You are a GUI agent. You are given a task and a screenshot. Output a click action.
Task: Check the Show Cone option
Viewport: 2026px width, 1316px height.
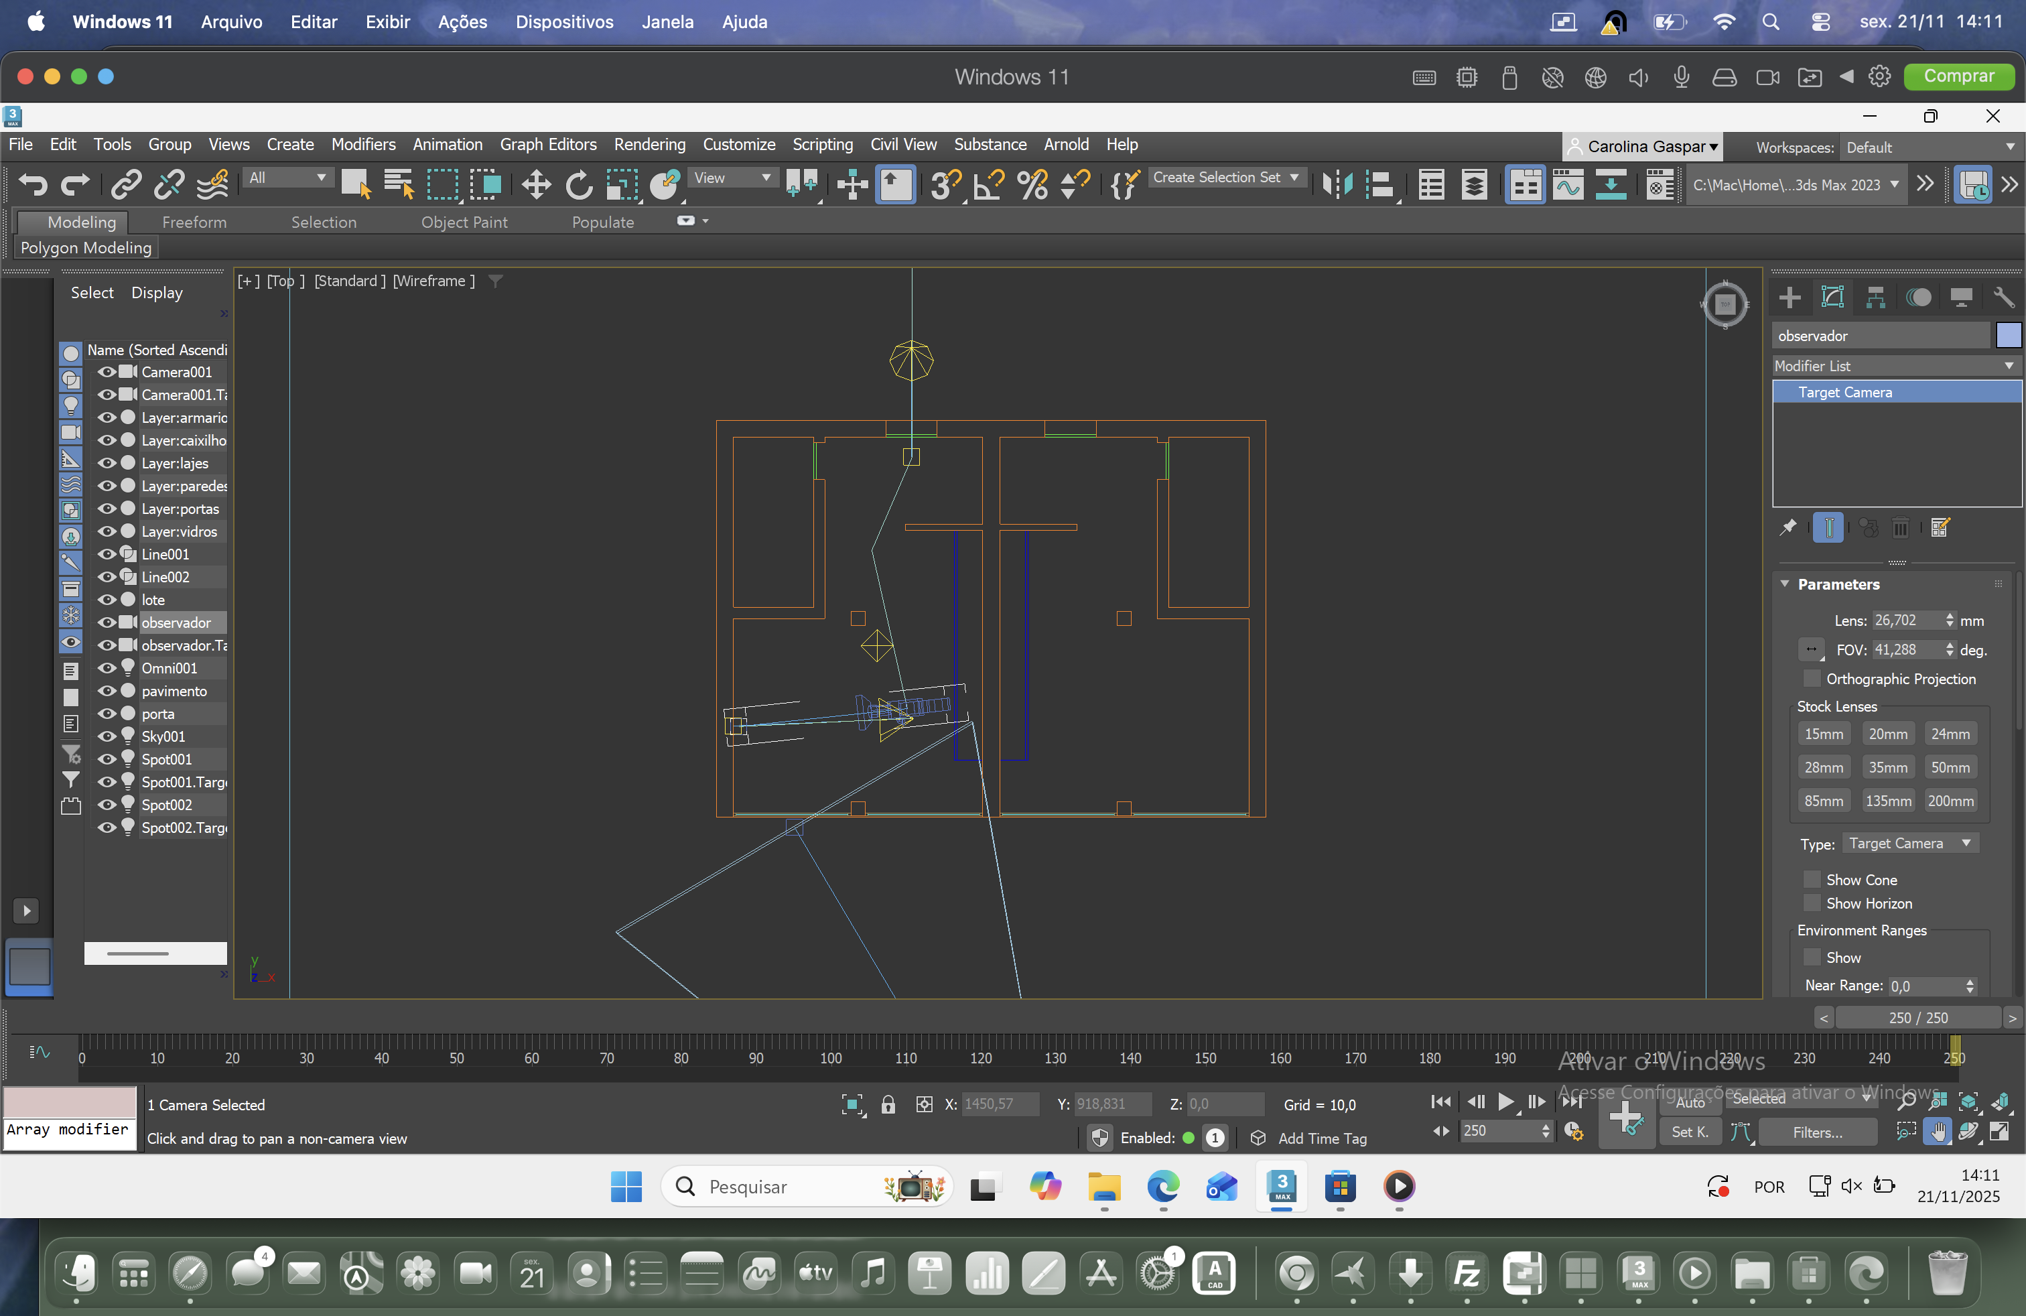click(1812, 879)
